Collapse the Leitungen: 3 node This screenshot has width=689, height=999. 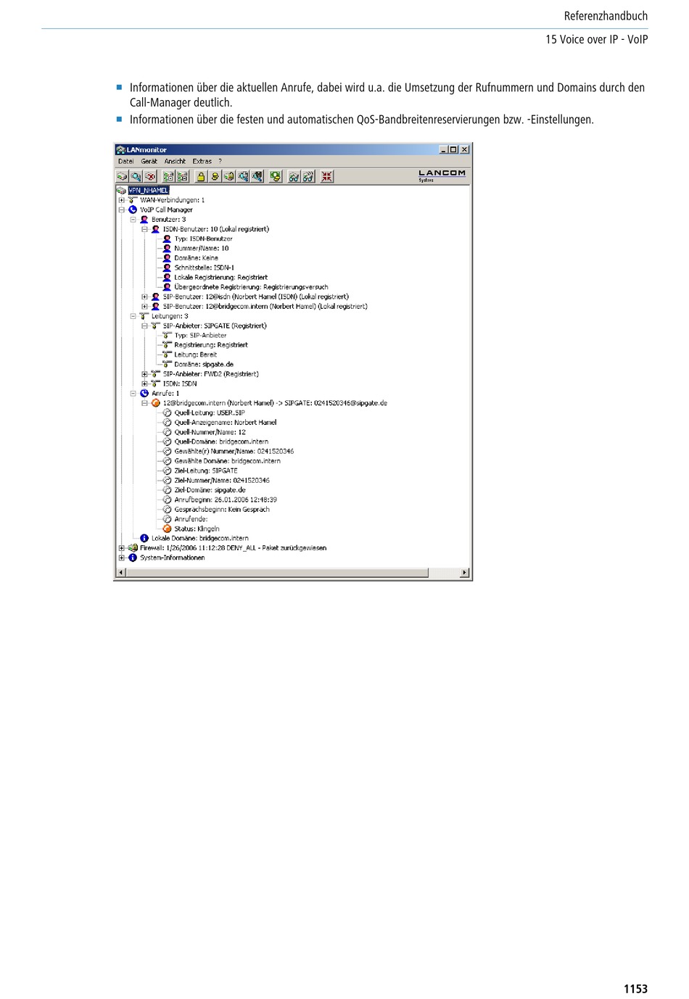[x=133, y=316]
